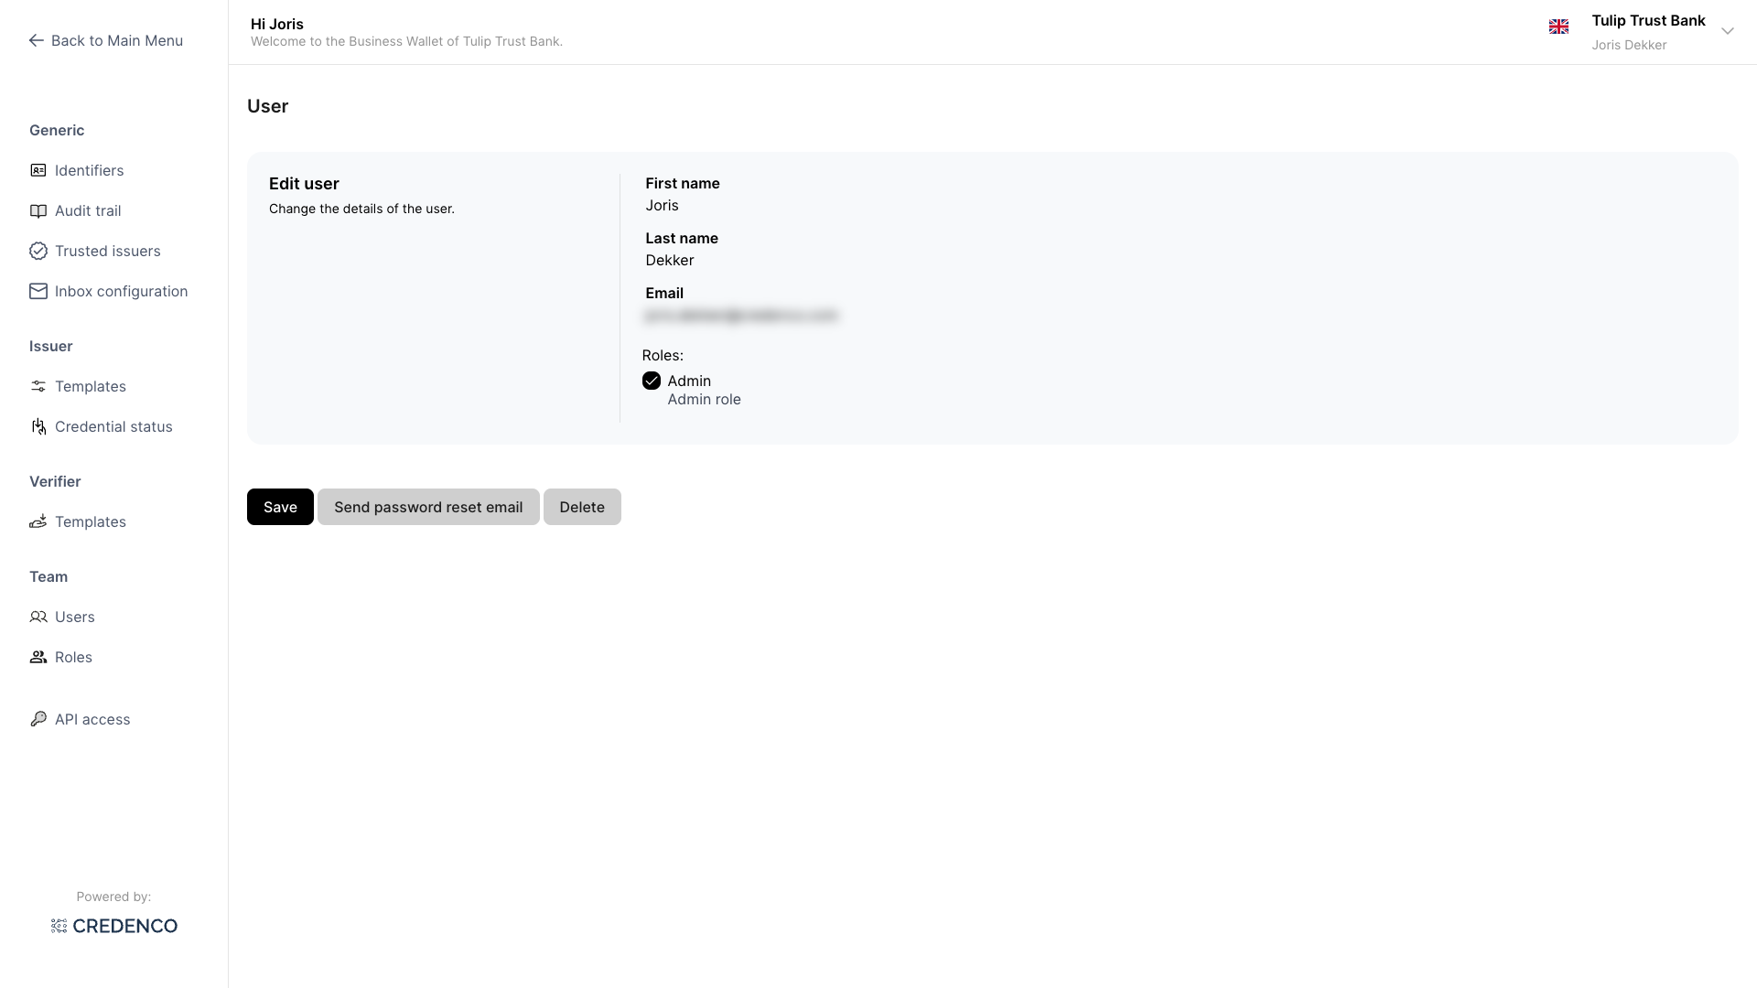Send password reset email
The image size is (1757, 988).
coord(428,507)
